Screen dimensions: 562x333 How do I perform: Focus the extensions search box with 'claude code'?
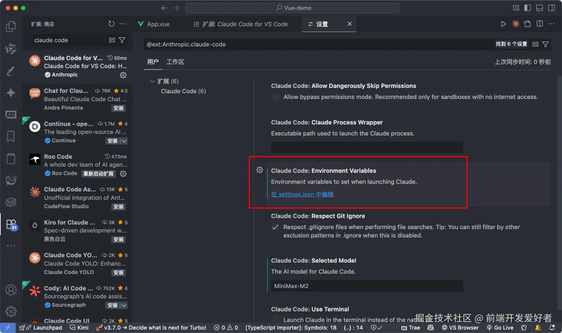pos(69,40)
